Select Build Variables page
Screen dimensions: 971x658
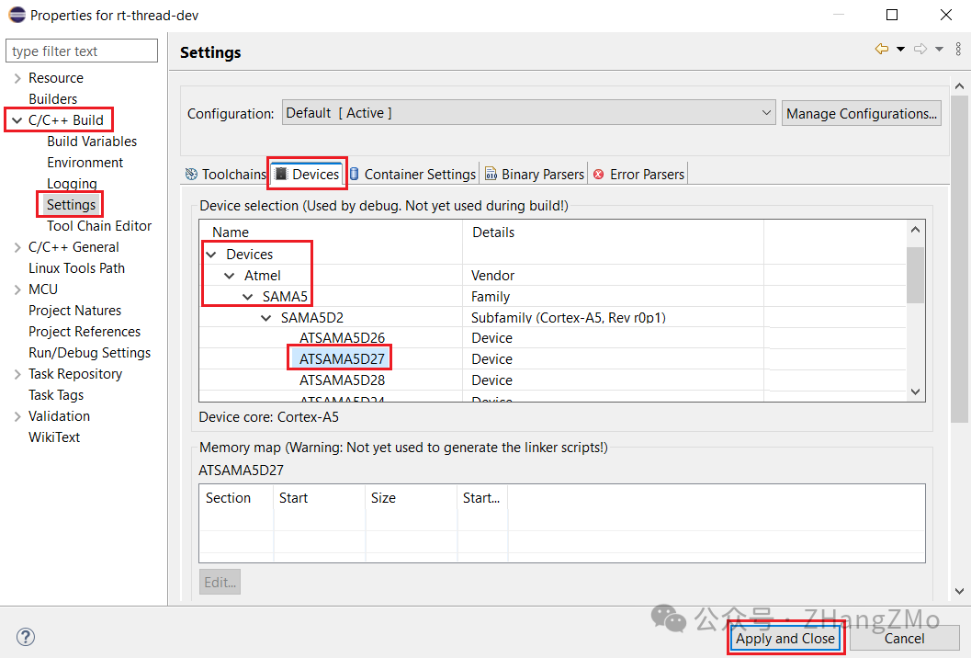(92, 142)
